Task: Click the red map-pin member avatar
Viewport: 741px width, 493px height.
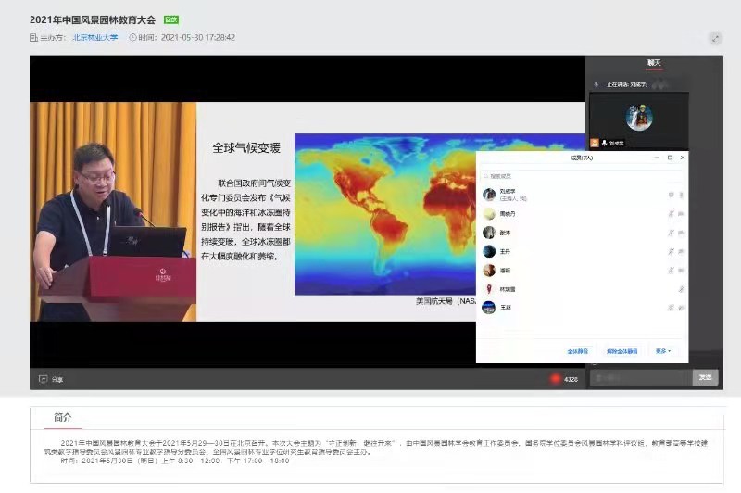Action: pyautogui.click(x=489, y=289)
